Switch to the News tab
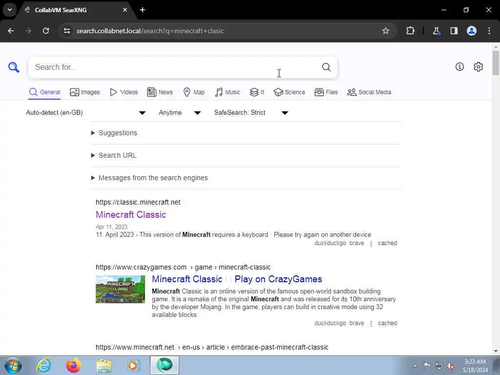Screen dimensions: 500x375 (160, 92)
